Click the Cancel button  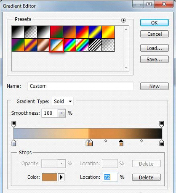(x=155, y=34)
